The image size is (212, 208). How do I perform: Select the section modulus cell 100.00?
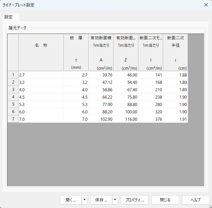point(126,112)
